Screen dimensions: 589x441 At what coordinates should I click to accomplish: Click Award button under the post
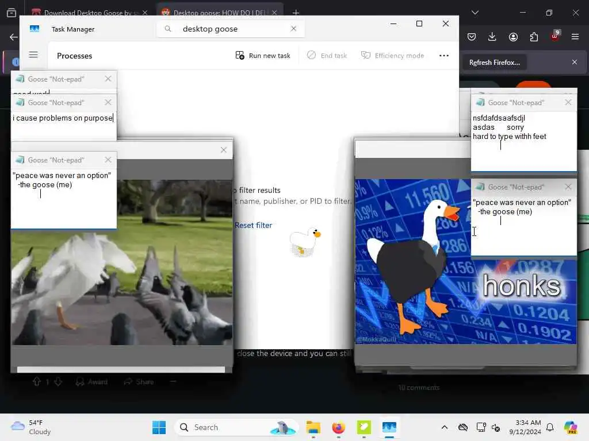pyautogui.click(x=91, y=382)
